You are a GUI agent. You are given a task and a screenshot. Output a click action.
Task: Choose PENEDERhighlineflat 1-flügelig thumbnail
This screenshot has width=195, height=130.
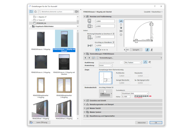[x=41, y=85]
